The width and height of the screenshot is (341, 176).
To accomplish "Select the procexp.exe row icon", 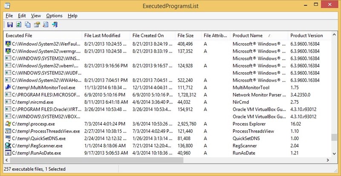I will 8,124.
